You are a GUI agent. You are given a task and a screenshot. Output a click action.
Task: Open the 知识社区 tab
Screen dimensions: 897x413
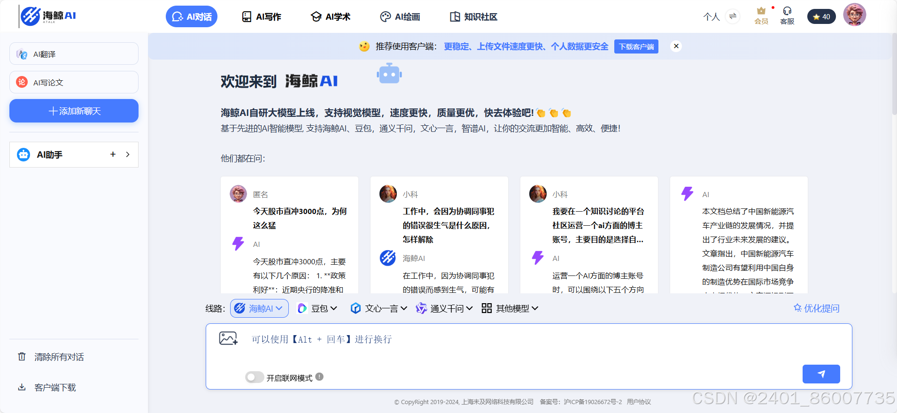click(x=473, y=17)
